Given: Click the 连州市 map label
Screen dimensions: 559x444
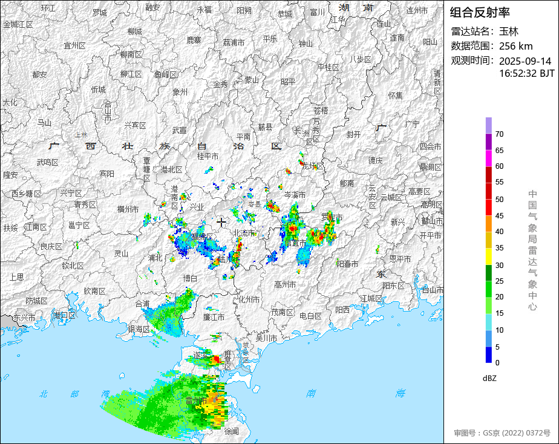Looking at the screenshot, I should click(417, 11).
